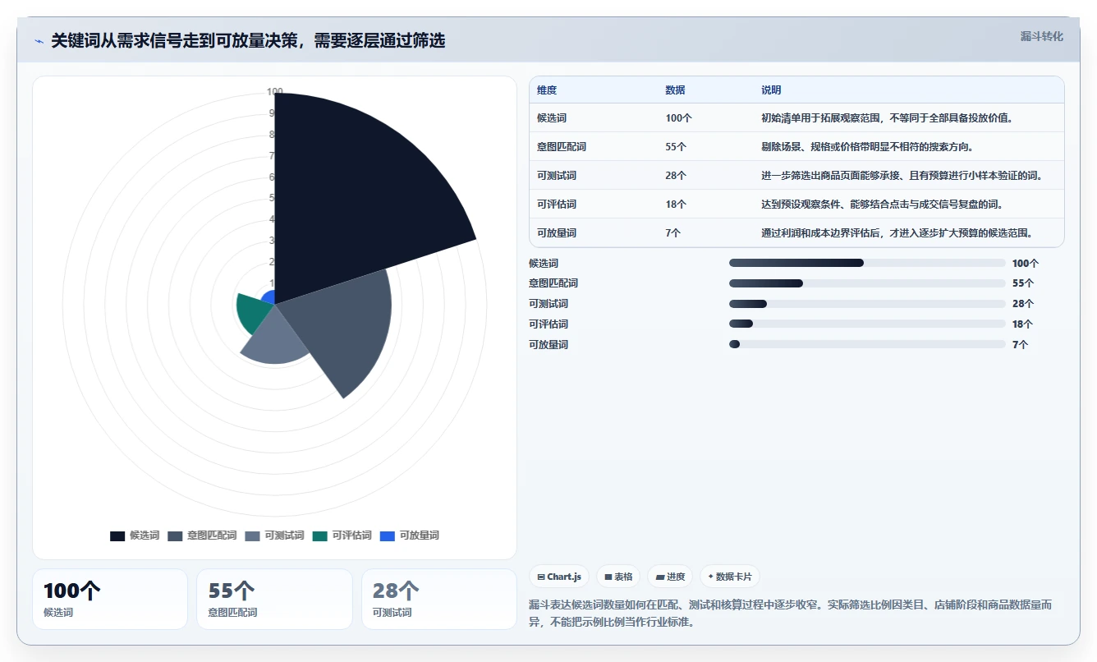Click the 55个 意图匹配词 data card

point(274,600)
